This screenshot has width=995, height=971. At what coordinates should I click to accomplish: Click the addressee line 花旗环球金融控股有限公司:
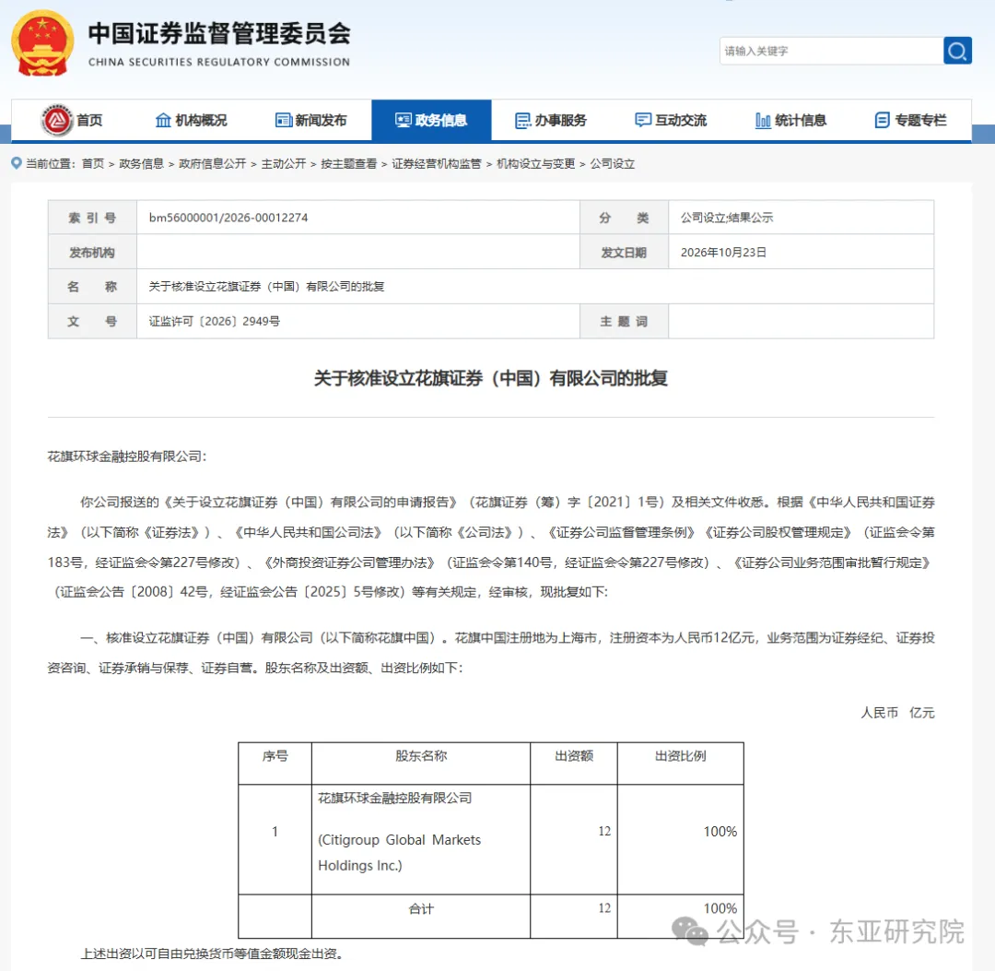click(127, 456)
